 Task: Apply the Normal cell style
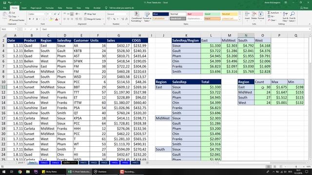pyautogui.click(x=177, y=14)
